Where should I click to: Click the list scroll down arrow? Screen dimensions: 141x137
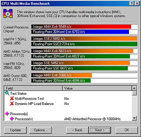[x=134, y=118]
